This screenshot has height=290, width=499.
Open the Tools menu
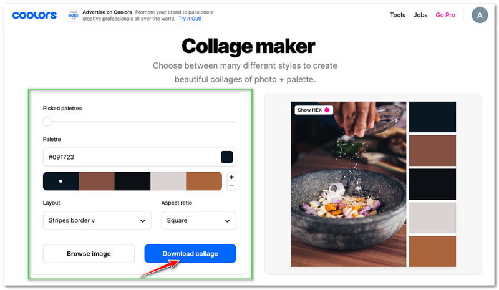pyautogui.click(x=397, y=15)
